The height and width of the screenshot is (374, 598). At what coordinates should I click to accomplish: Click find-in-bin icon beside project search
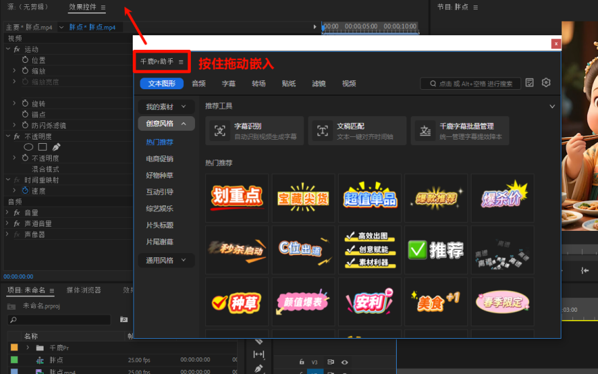(124, 319)
